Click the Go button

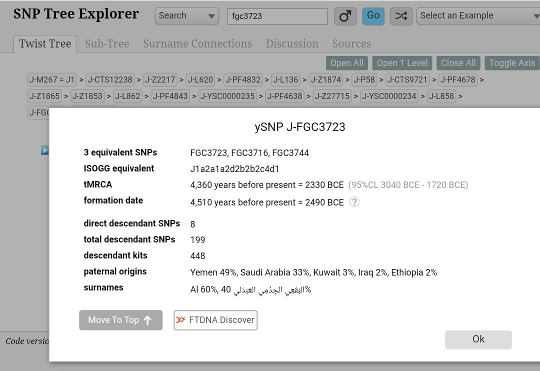click(373, 16)
